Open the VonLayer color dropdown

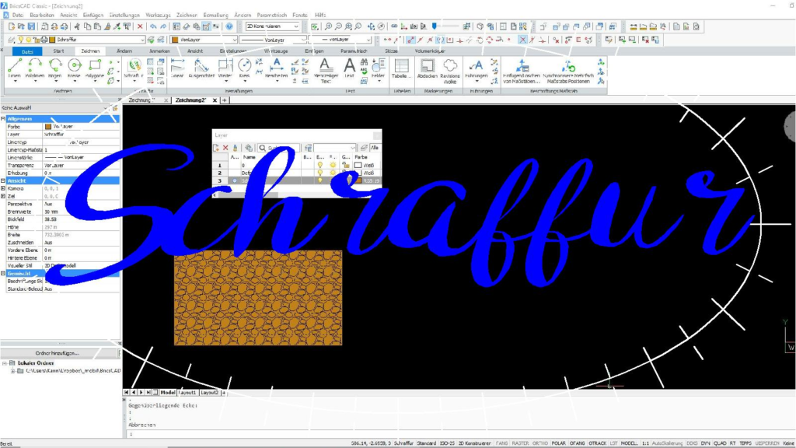coord(234,40)
